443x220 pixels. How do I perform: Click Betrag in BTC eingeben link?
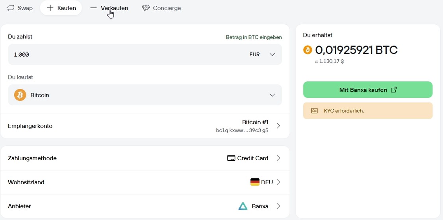point(254,37)
